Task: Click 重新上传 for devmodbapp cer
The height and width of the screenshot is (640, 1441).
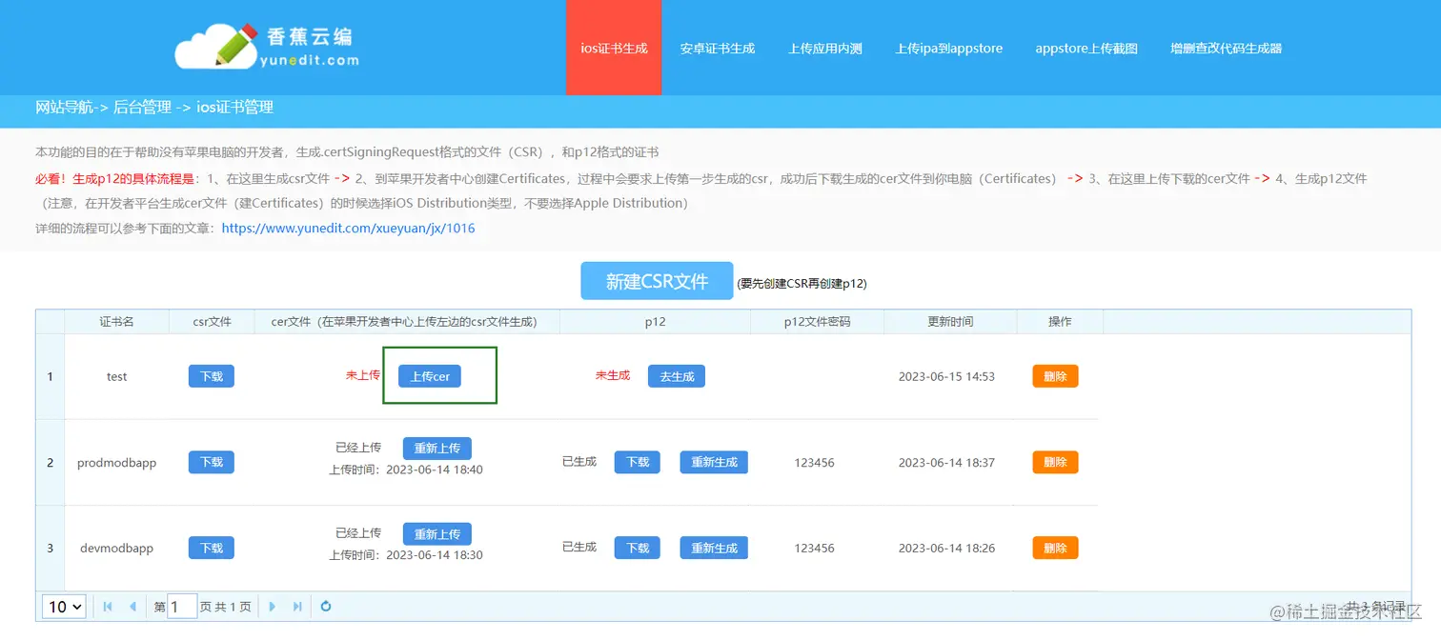Action: coord(437,533)
